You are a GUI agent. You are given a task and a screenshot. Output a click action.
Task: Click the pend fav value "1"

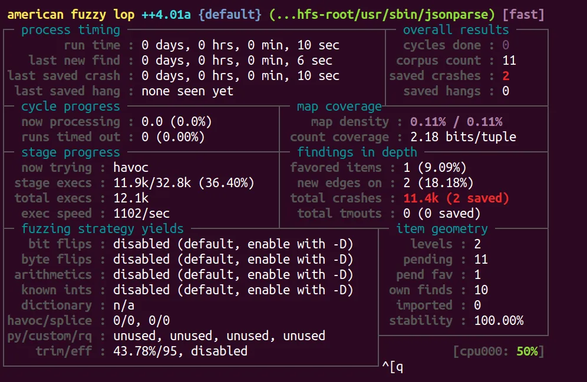(477, 275)
